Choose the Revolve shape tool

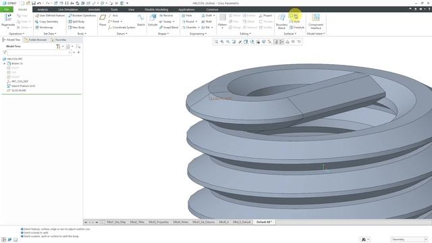coord(166,16)
